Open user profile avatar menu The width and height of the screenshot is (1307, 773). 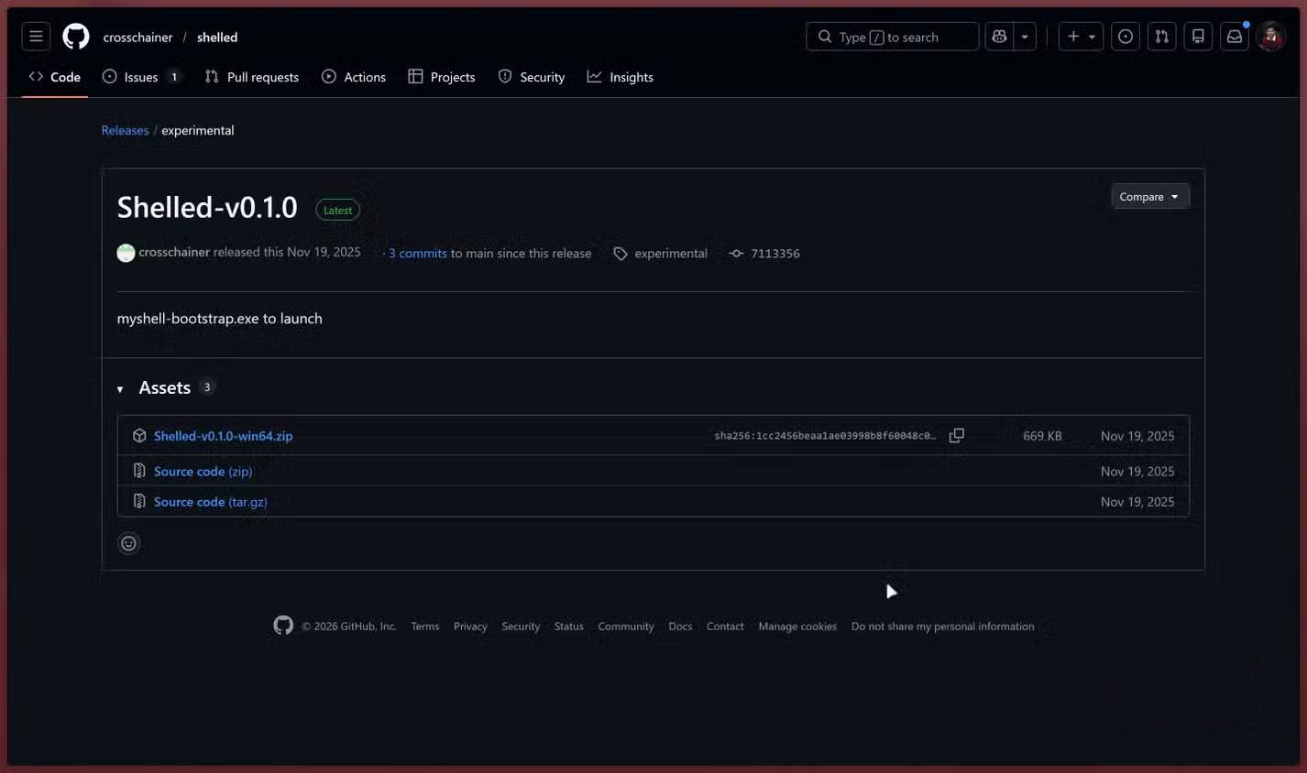tap(1271, 37)
